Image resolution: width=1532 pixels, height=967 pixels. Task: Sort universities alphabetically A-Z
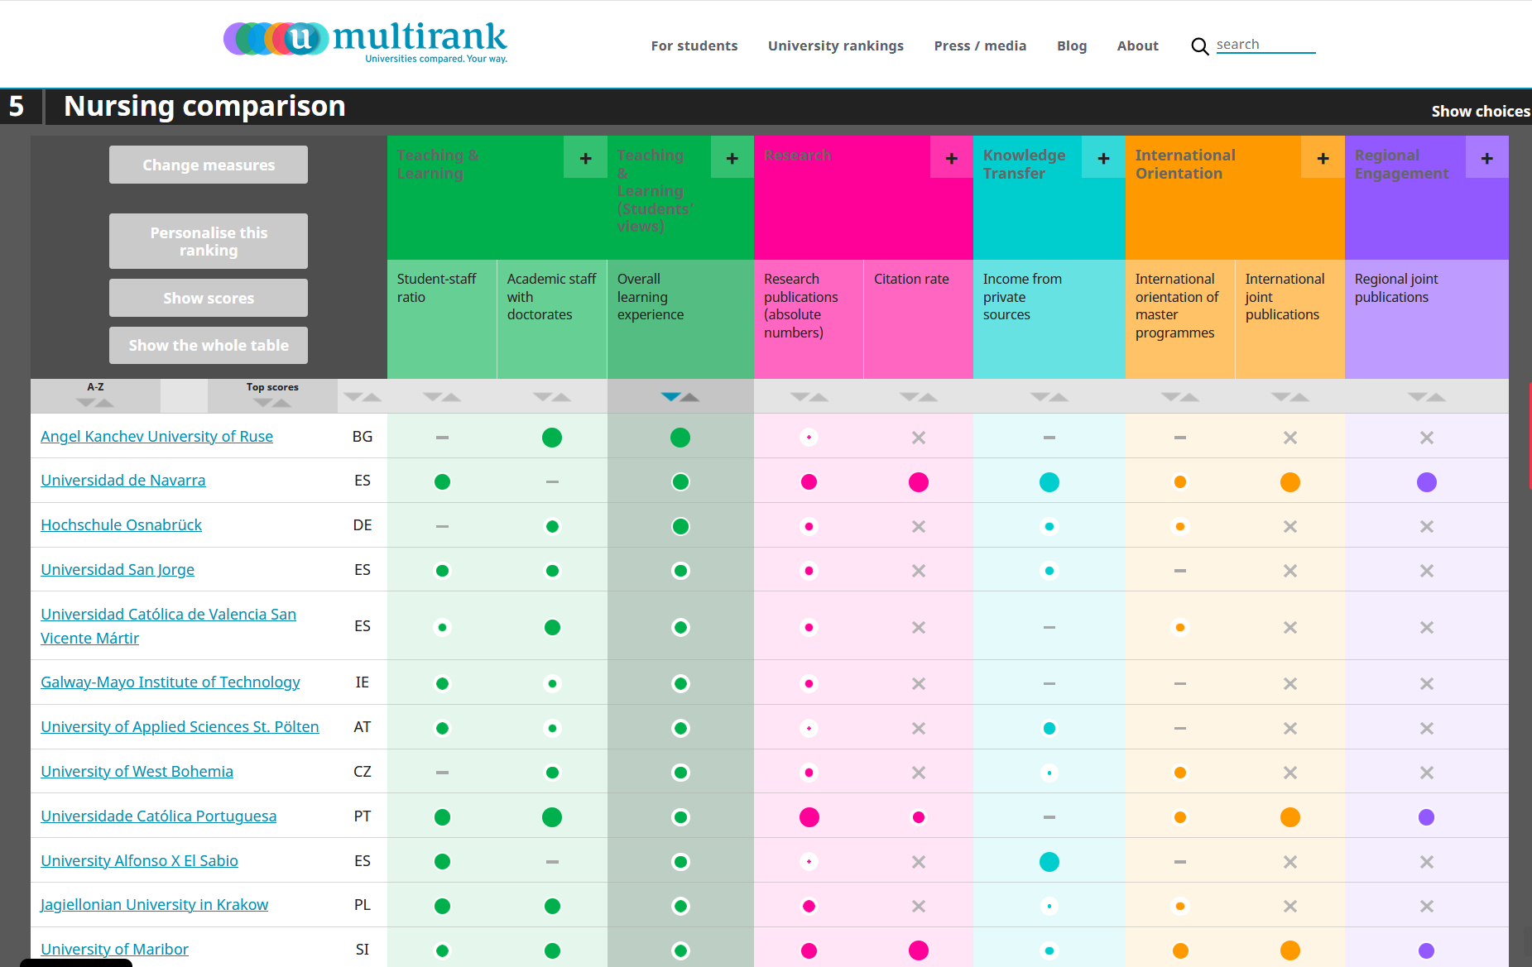[x=95, y=395]
